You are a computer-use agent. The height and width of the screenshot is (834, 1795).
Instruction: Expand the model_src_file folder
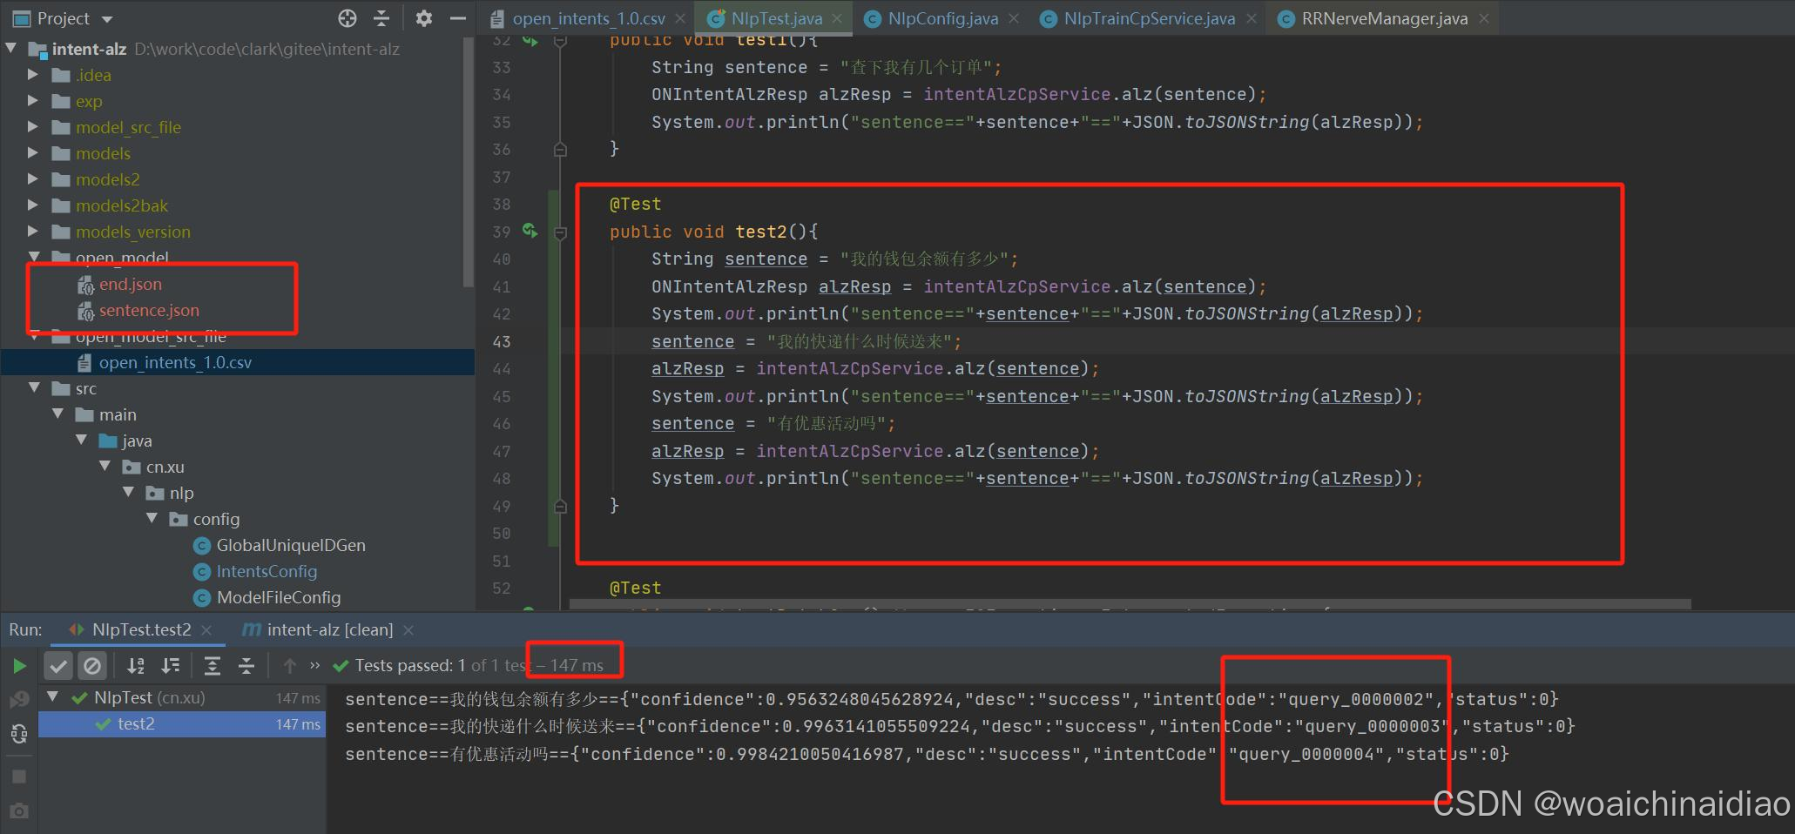[33, 127]
